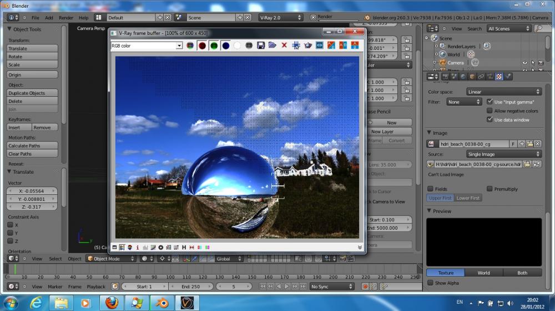Reload the image file icon
555x311 pixels.
click(537, 164)
